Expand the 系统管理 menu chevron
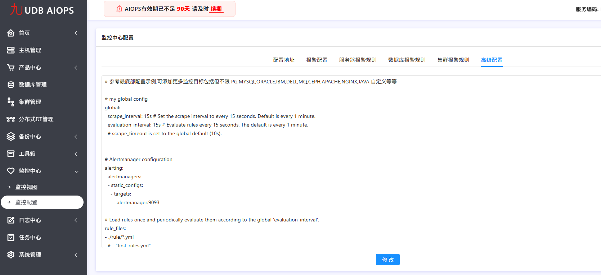This screenshot has width=601, height=275. point(76,255)
